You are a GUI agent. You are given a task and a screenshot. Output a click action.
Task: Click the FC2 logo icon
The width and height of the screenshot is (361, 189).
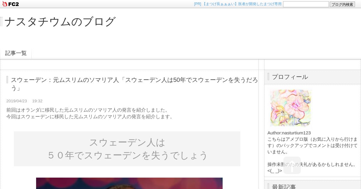point(11,4)
